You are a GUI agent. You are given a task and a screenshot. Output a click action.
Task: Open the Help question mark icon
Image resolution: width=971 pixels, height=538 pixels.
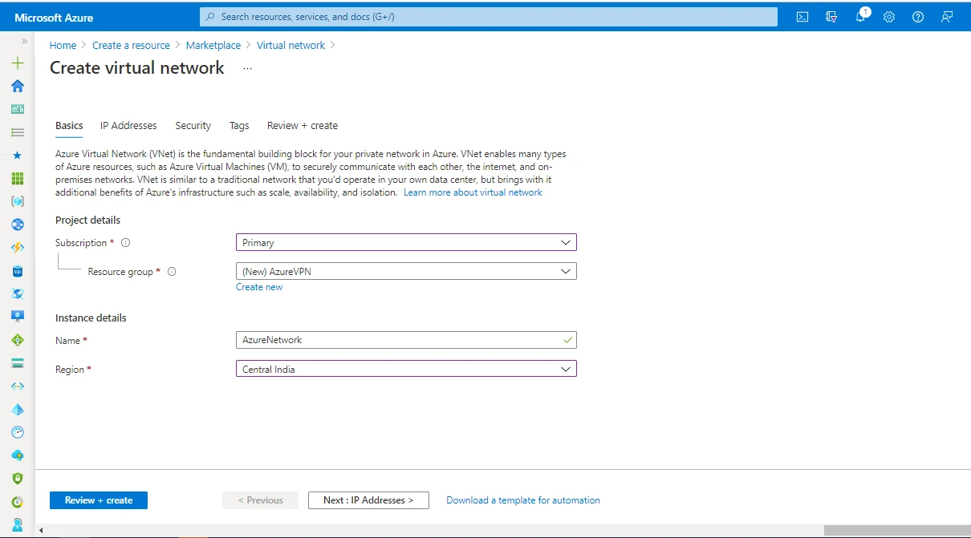point(917,16)
